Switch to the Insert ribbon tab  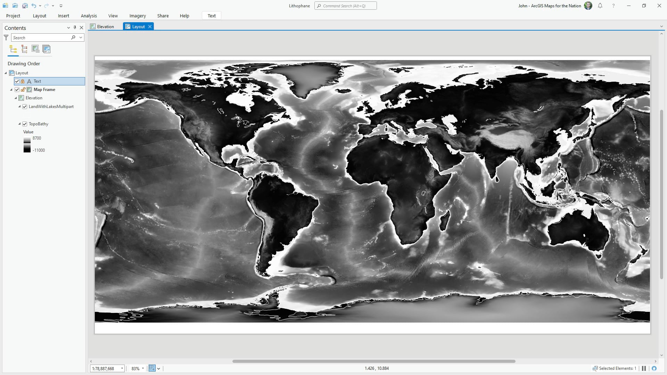coord(63,16)
